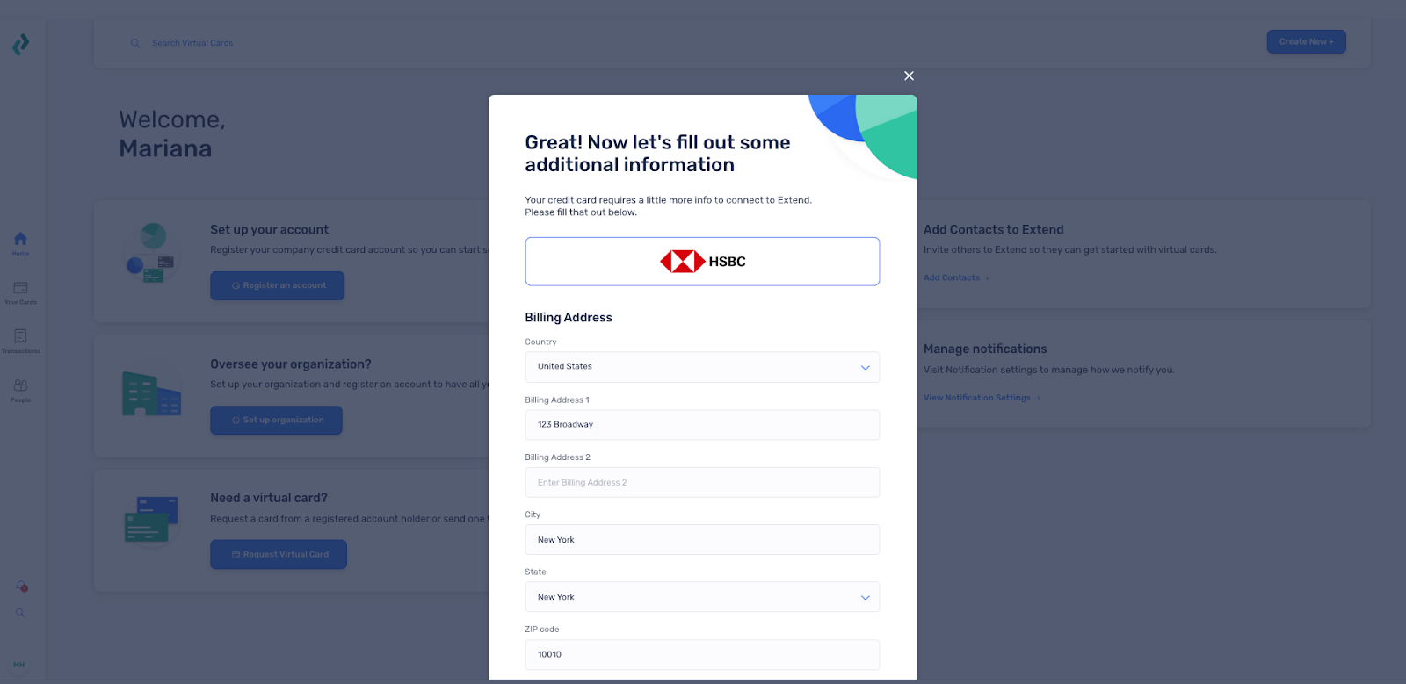Open the Add Contacts link
Image resolution: width=1406 pixels, height=684 pixels.
point(955,277)
